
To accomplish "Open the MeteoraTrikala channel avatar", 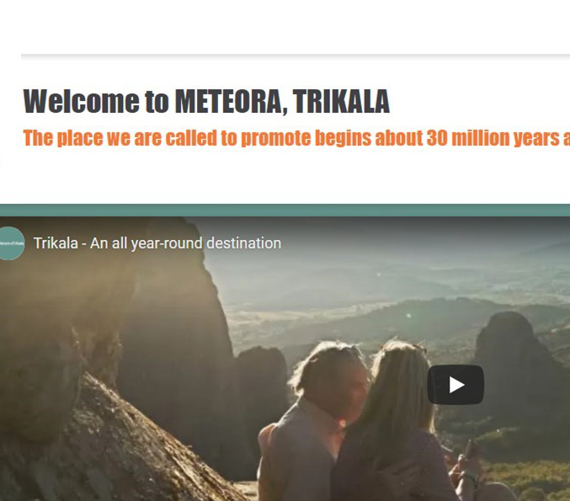I will pos(10,243).
